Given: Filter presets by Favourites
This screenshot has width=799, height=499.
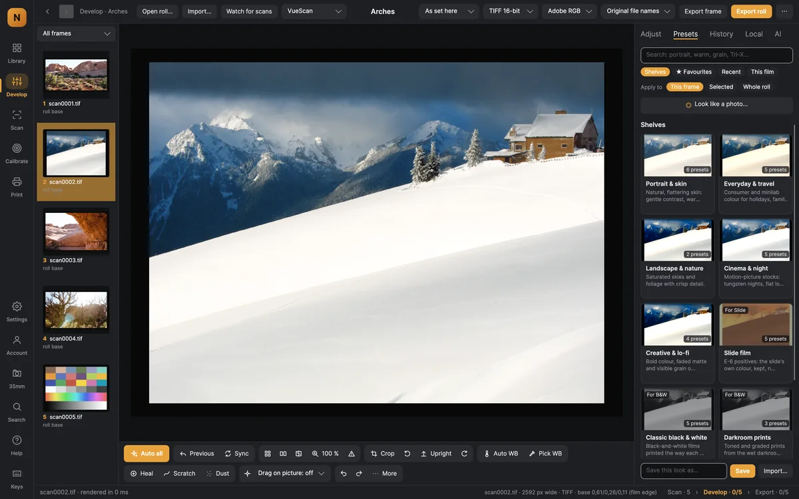Looking at the screenshot, I should 694,72.
